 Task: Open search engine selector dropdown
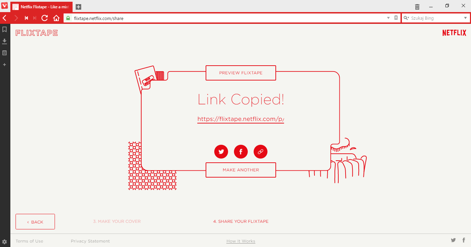(406, 18)
